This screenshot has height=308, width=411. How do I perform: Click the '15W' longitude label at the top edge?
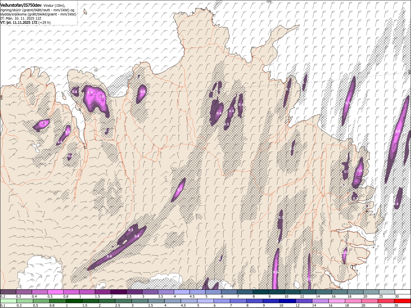coord(269,2)
